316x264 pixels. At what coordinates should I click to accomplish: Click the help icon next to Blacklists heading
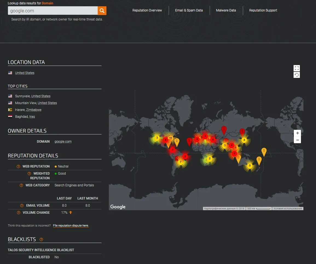point(41,239)
